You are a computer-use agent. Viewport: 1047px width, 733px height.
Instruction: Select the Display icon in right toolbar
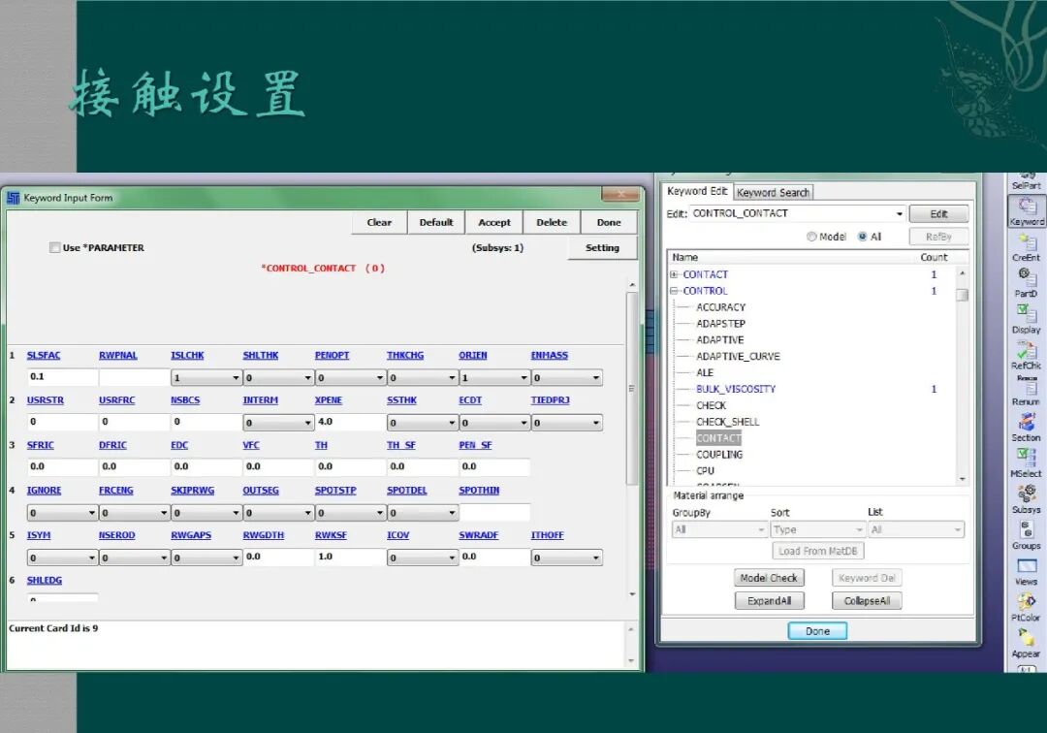tap(1026, 319)
